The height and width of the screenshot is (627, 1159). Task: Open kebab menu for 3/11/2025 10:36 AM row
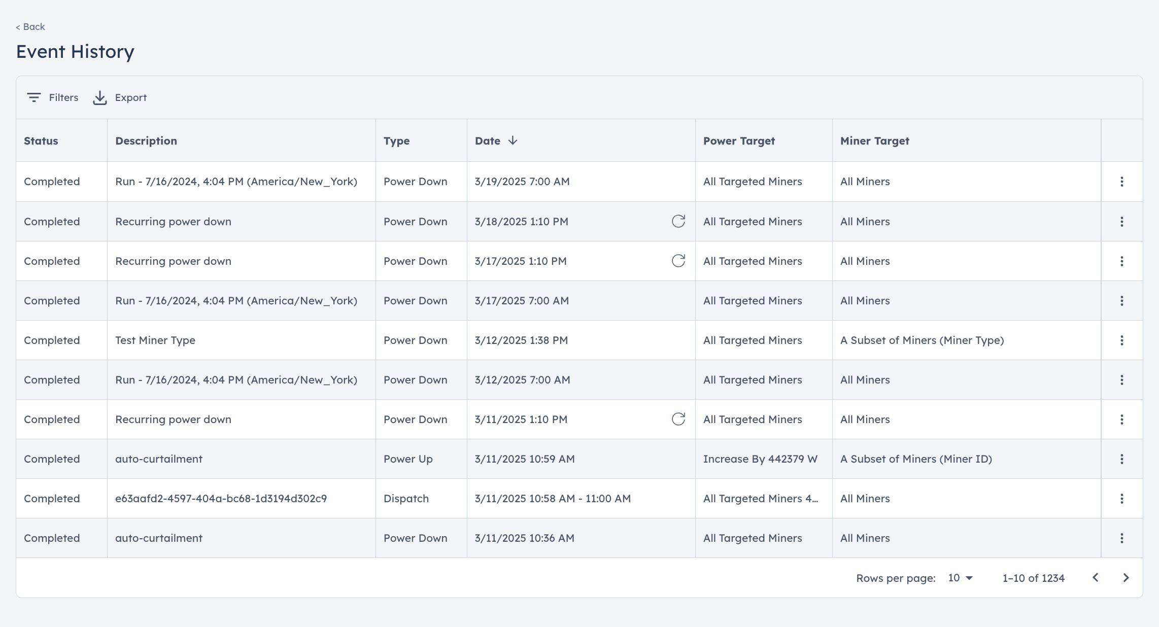[1122, 538]
